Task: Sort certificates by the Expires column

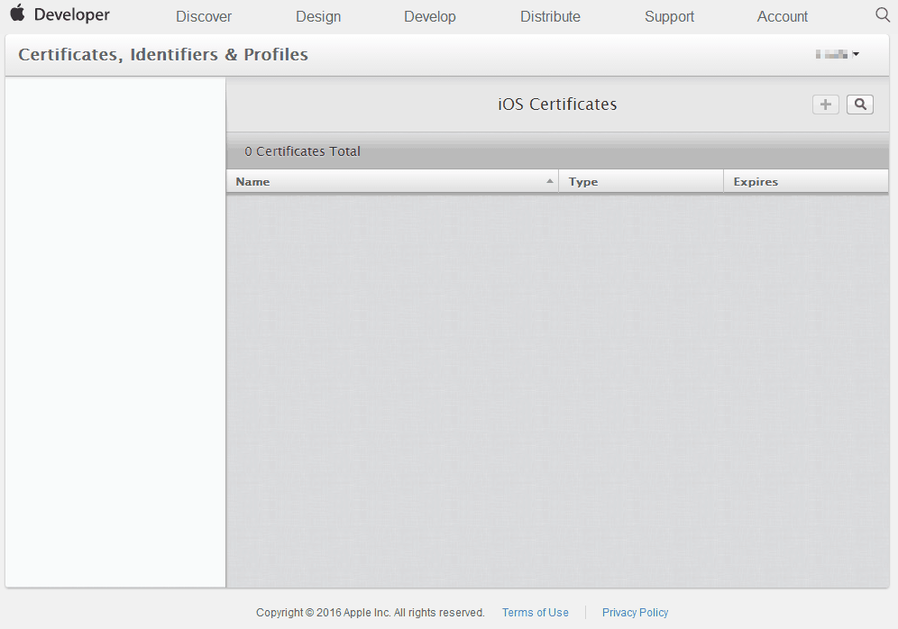Action: 756,181
